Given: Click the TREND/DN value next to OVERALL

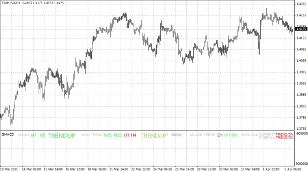Looking at the screenshot, I should click(285, 137).
